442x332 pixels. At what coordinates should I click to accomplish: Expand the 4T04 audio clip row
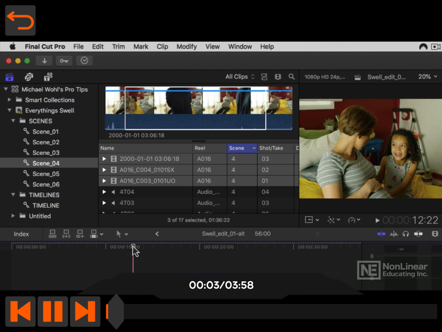(104, 192)
